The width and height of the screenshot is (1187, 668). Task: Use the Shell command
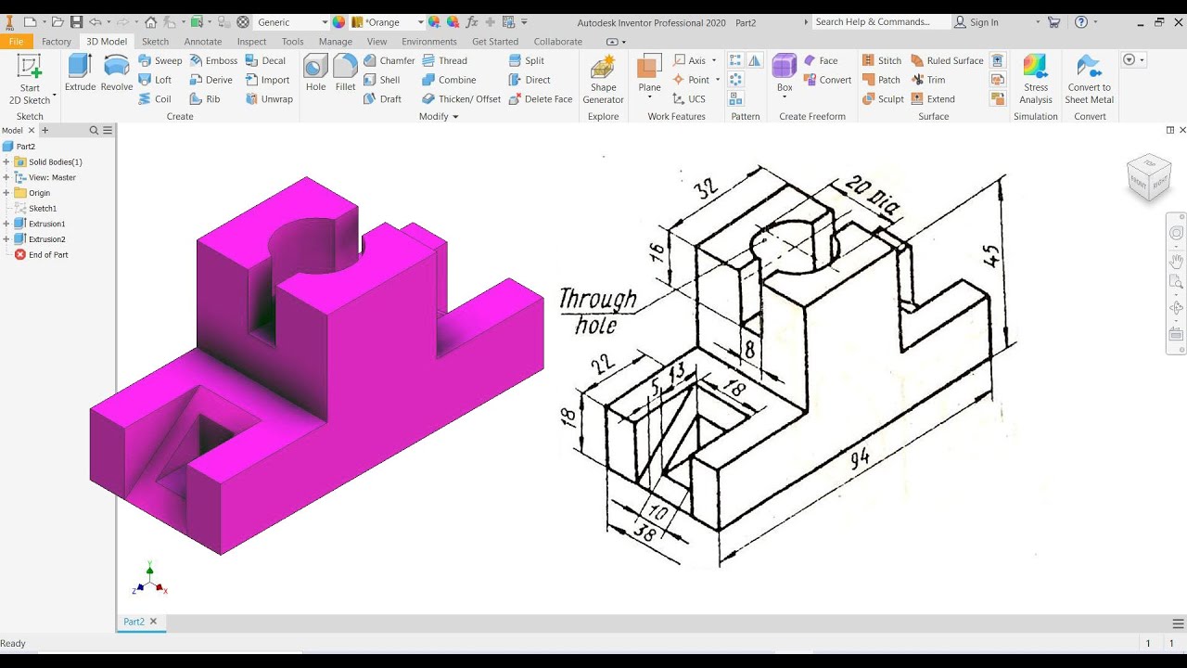[x=381, y=80]
